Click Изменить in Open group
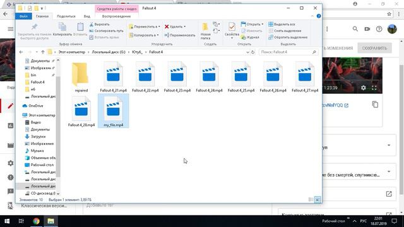The image size is (404, 227). tap(252, 31)
